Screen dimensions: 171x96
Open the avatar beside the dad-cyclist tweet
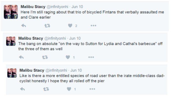(12, 73)
